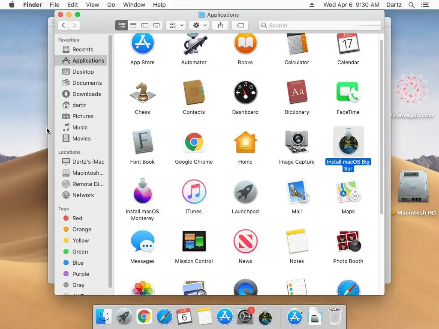The height and width of the screenshot is (329, 439).
Task: Select the Chess app icon
Action: [x=142, y=93]
